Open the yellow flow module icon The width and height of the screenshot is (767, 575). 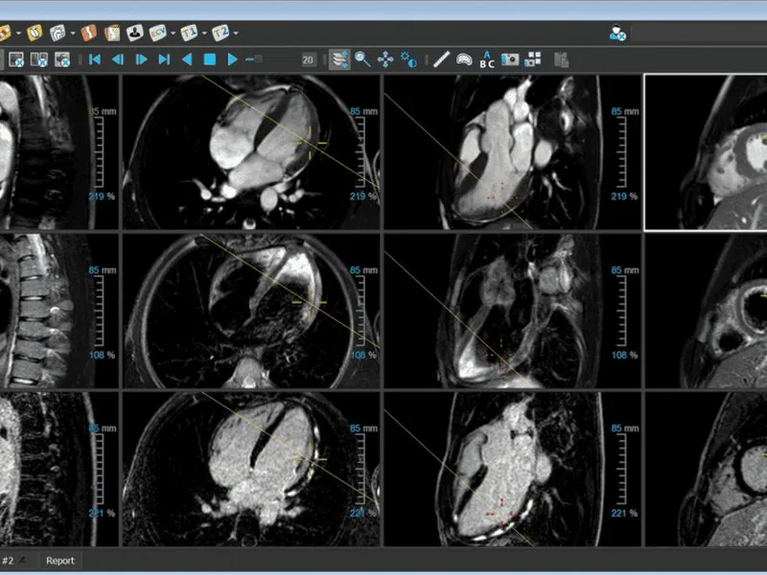click(x=35, y=33)
